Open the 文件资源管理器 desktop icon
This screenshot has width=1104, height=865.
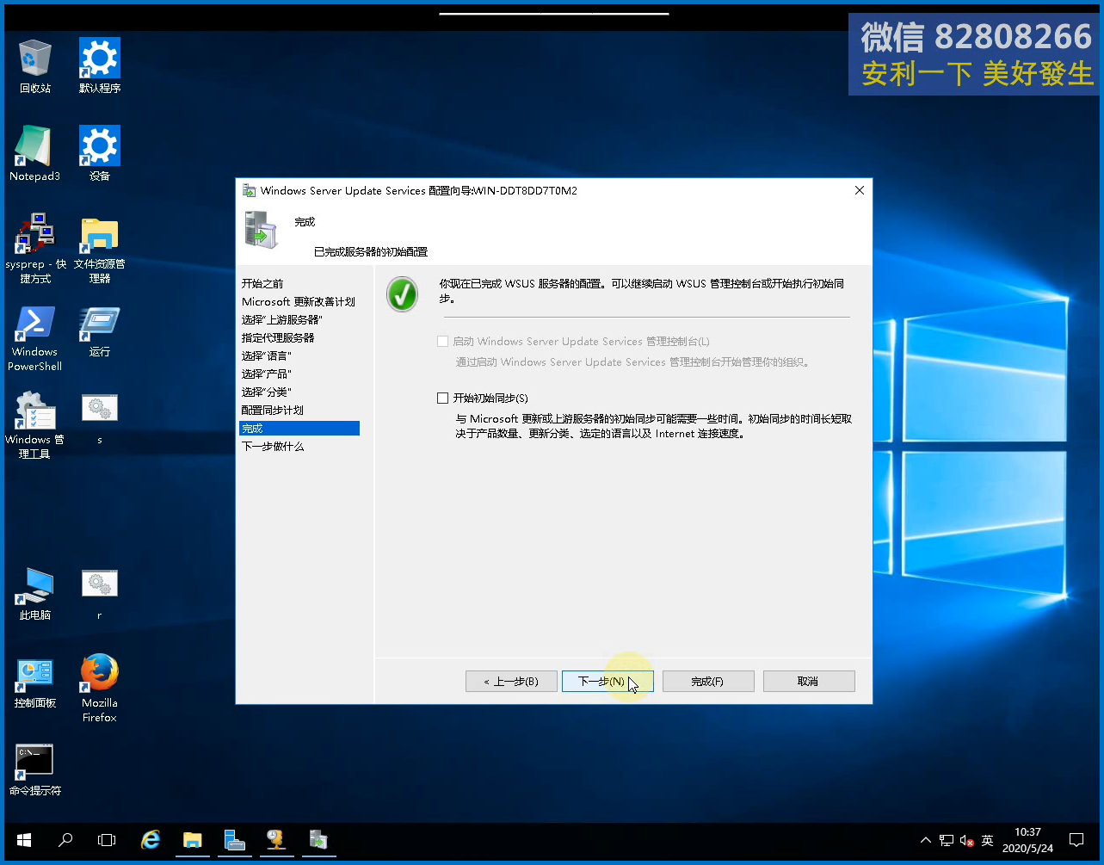pos(100,249)
